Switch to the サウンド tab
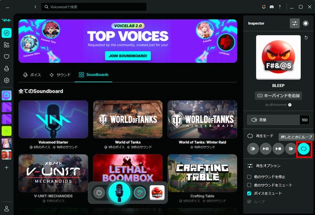This screenshot has width=315, height=215. pos(60,75)
